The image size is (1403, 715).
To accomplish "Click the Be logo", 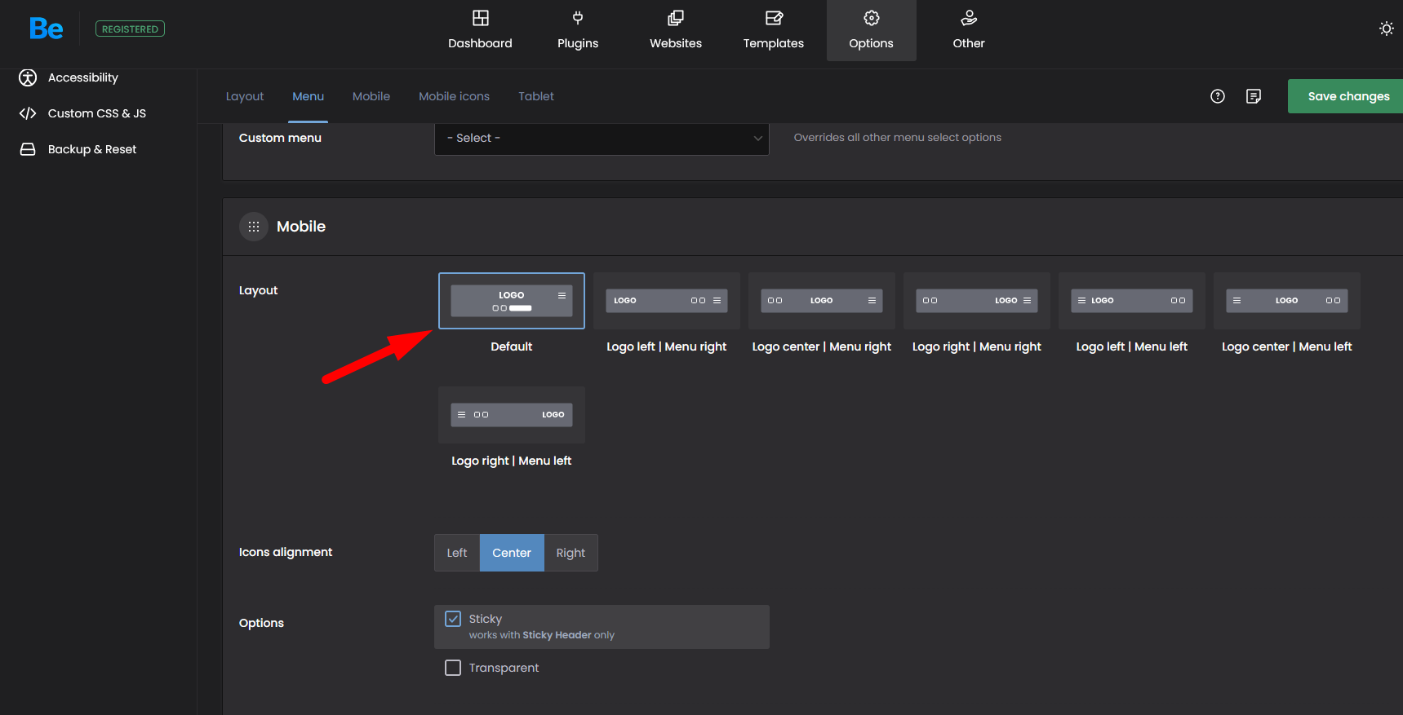I will tap(46, 29).
